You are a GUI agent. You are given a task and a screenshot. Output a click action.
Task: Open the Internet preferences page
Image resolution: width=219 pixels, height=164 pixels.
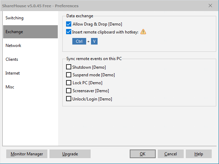pyautogui.click(x=30, y=73)
